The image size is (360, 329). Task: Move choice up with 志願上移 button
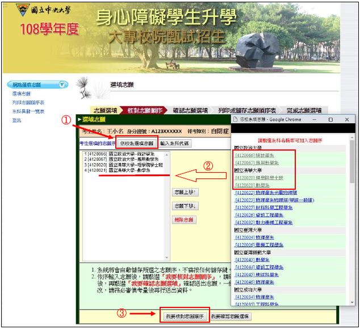point(185,192)
